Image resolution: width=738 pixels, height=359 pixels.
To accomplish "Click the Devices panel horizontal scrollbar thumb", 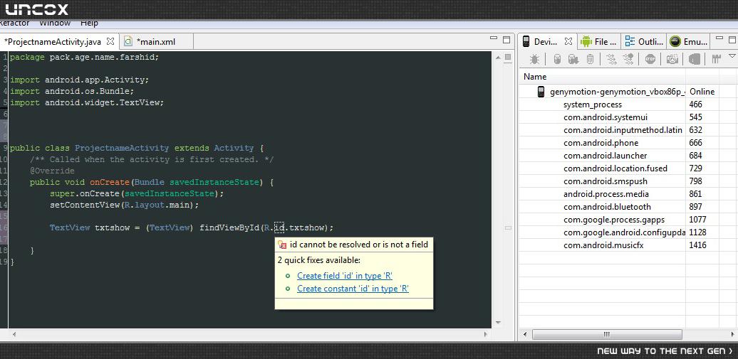I will coord(607,335).
